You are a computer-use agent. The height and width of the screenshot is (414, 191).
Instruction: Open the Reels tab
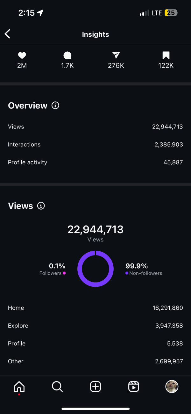134,387
